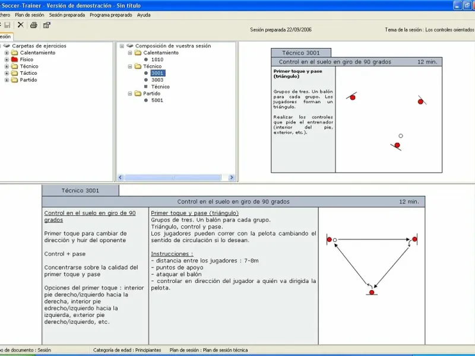Click the Print toolbar icon
The height and width of the screenshot is (356, 475).
click(34, 25)
